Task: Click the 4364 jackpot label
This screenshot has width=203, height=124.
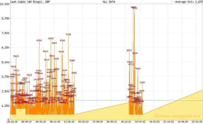Action: click(x=138, y=69)
